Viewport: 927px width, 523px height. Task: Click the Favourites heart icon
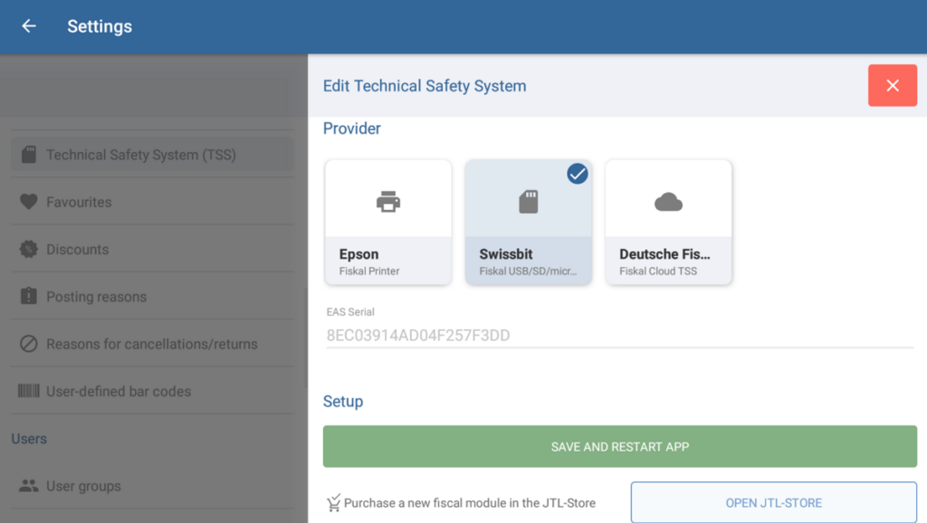pos(29,202)
